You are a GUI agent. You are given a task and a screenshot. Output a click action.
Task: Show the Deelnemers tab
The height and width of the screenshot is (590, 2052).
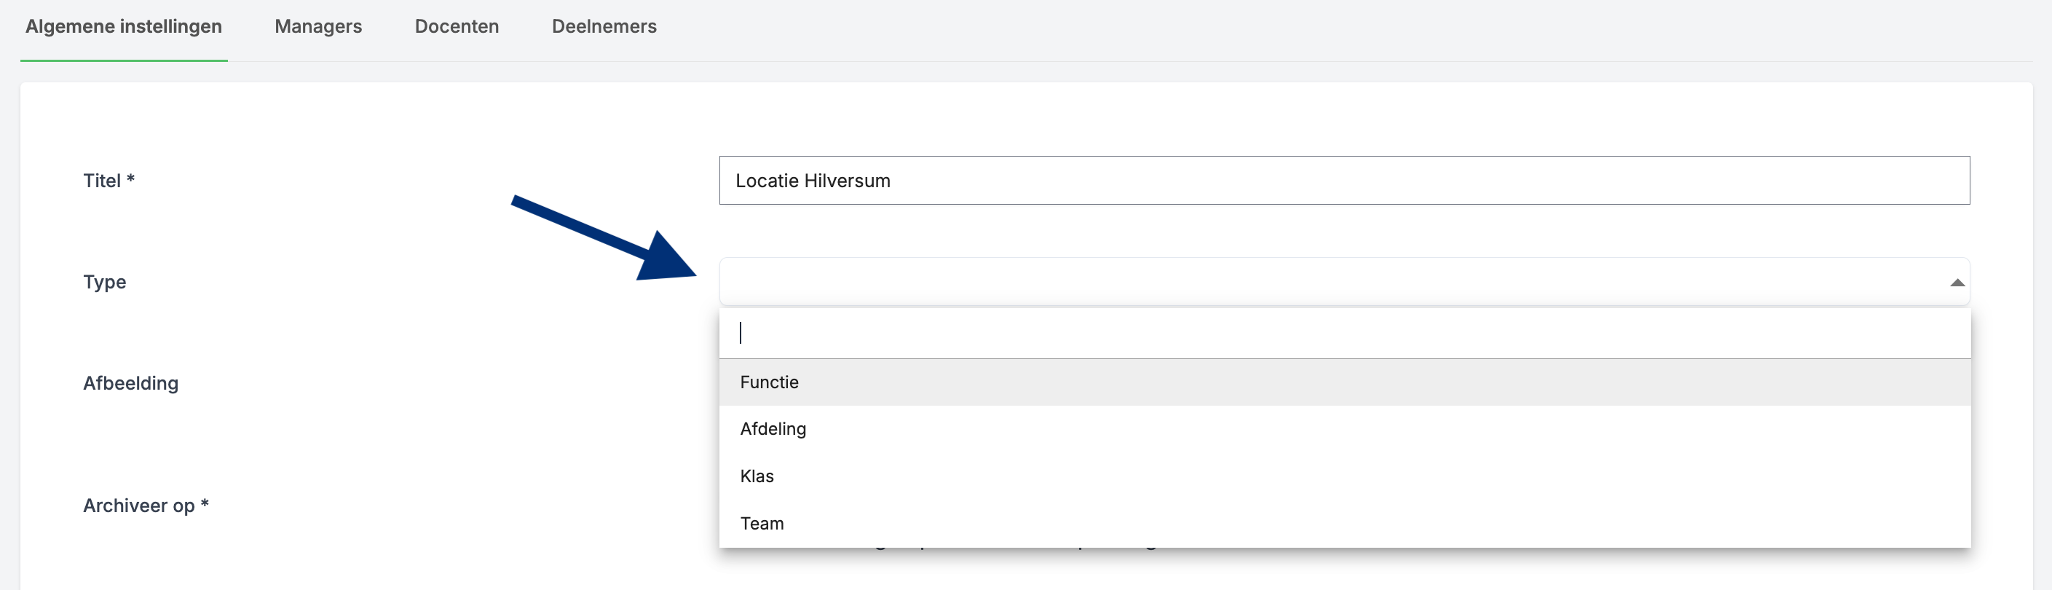(x=604, y=26)
